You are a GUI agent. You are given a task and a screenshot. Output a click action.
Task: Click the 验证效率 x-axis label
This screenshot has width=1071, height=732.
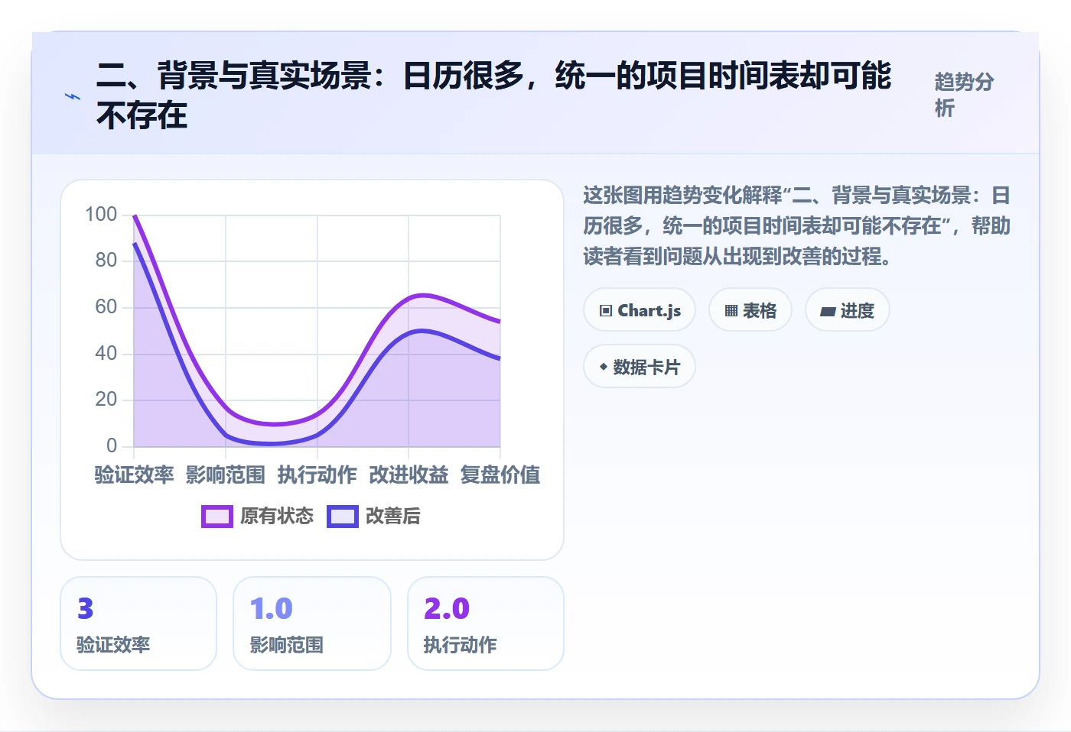[x=135, y=475]
